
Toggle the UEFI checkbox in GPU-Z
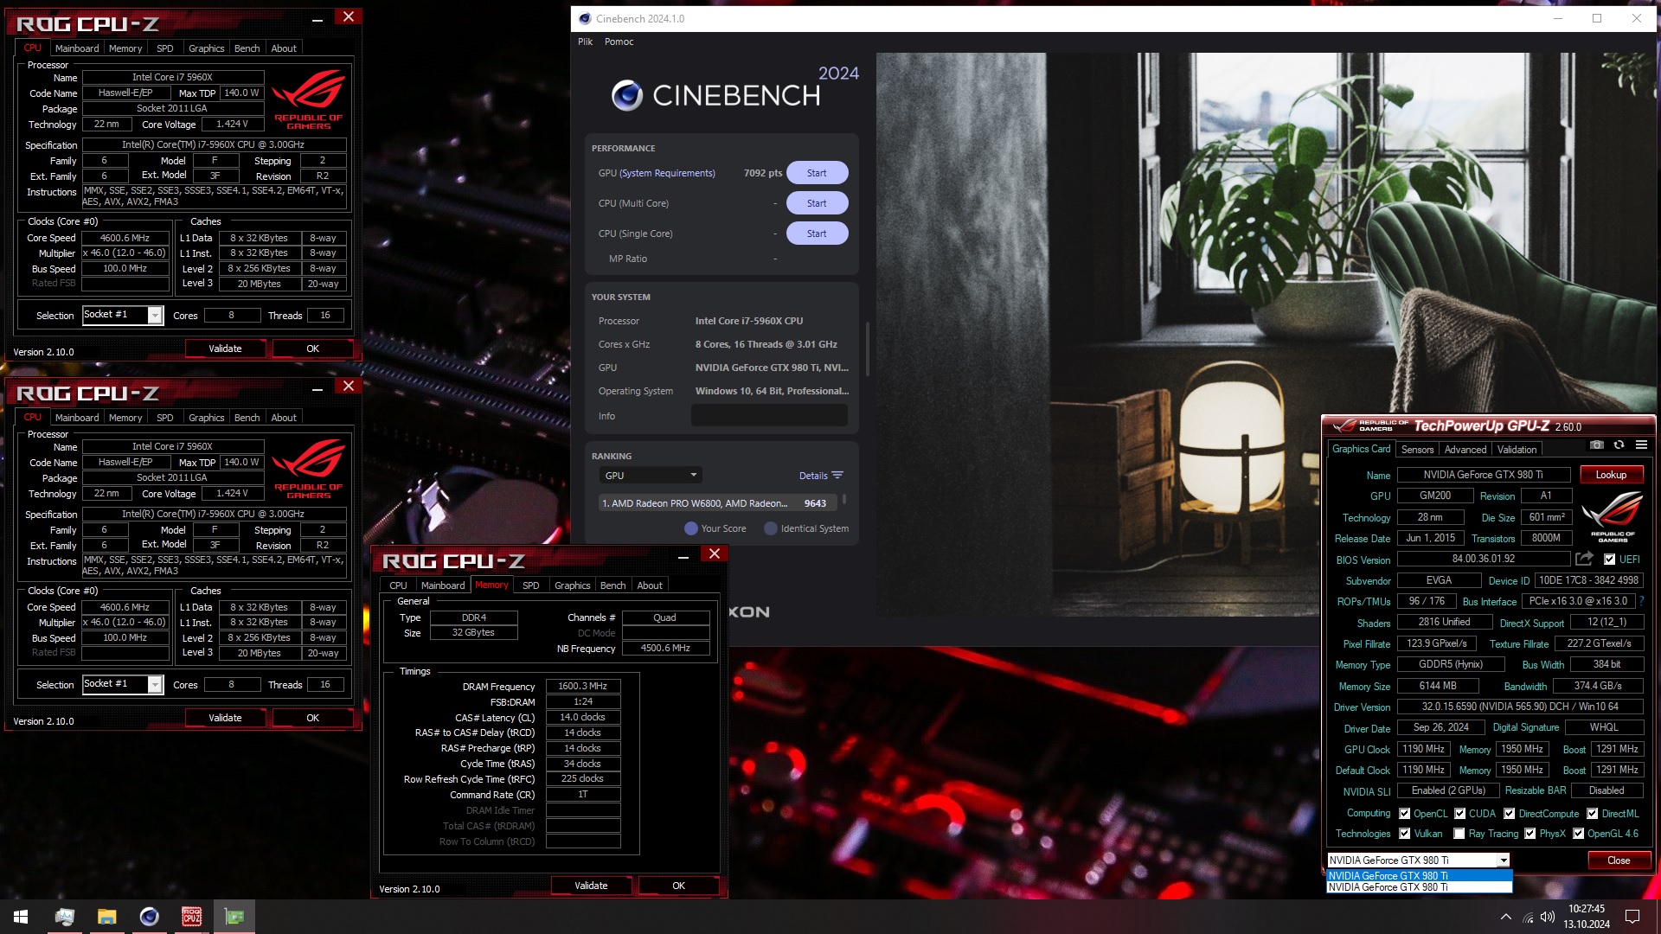1609,560
